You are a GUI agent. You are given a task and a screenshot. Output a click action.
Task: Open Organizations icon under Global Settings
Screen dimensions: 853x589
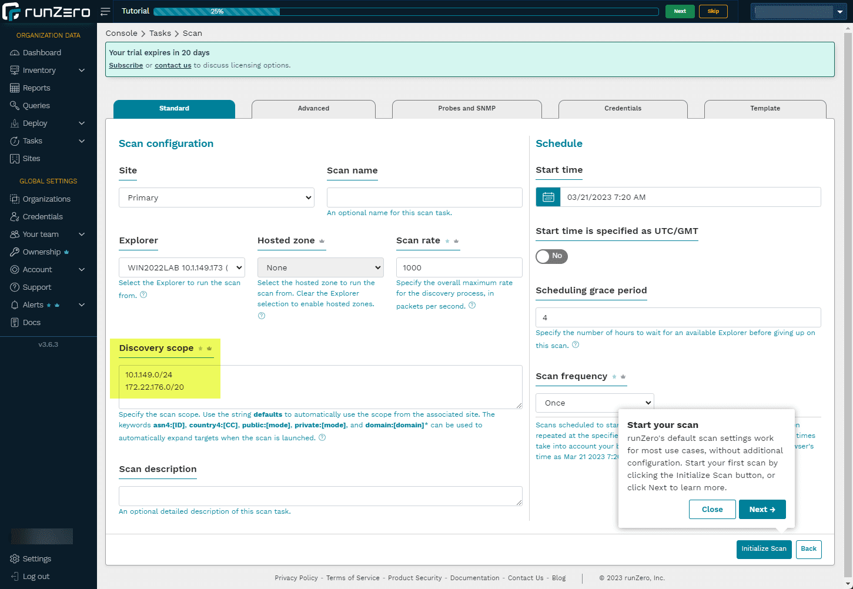coord(15,199)
